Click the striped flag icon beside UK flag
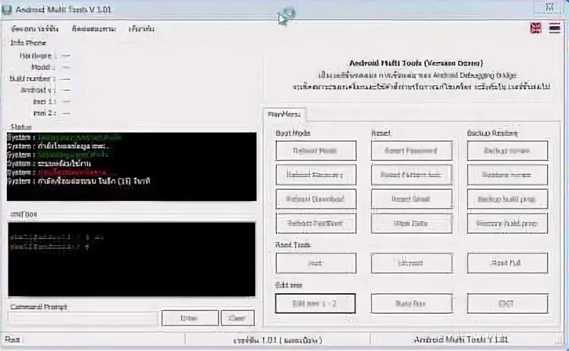Image resolution: width=569 pixels, height=351 pixels. click(555, 28)
